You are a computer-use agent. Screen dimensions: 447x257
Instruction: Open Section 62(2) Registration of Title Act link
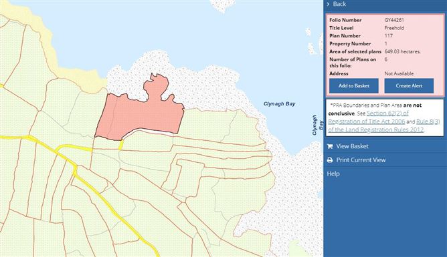[x=368, y=117]
